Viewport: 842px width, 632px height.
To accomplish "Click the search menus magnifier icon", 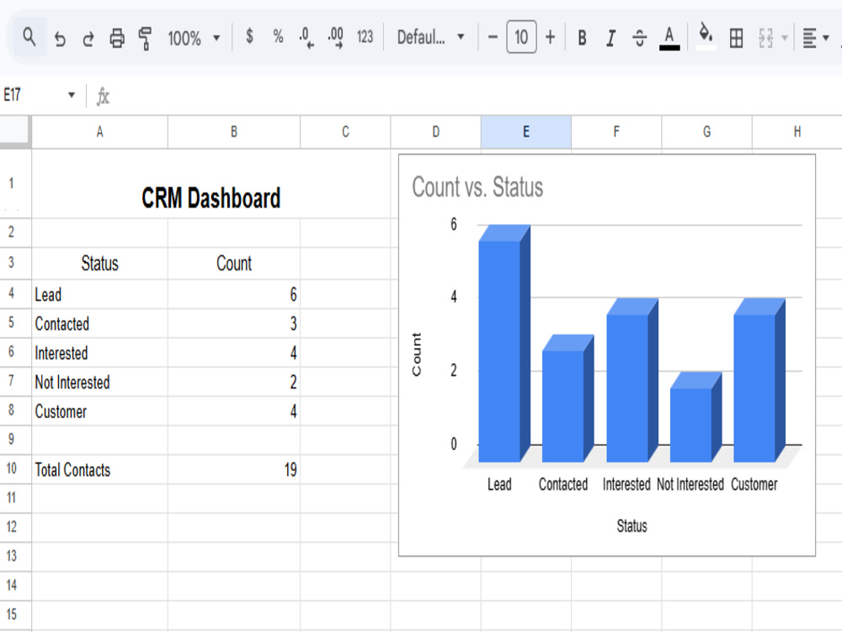I will (x=29, y=37).
